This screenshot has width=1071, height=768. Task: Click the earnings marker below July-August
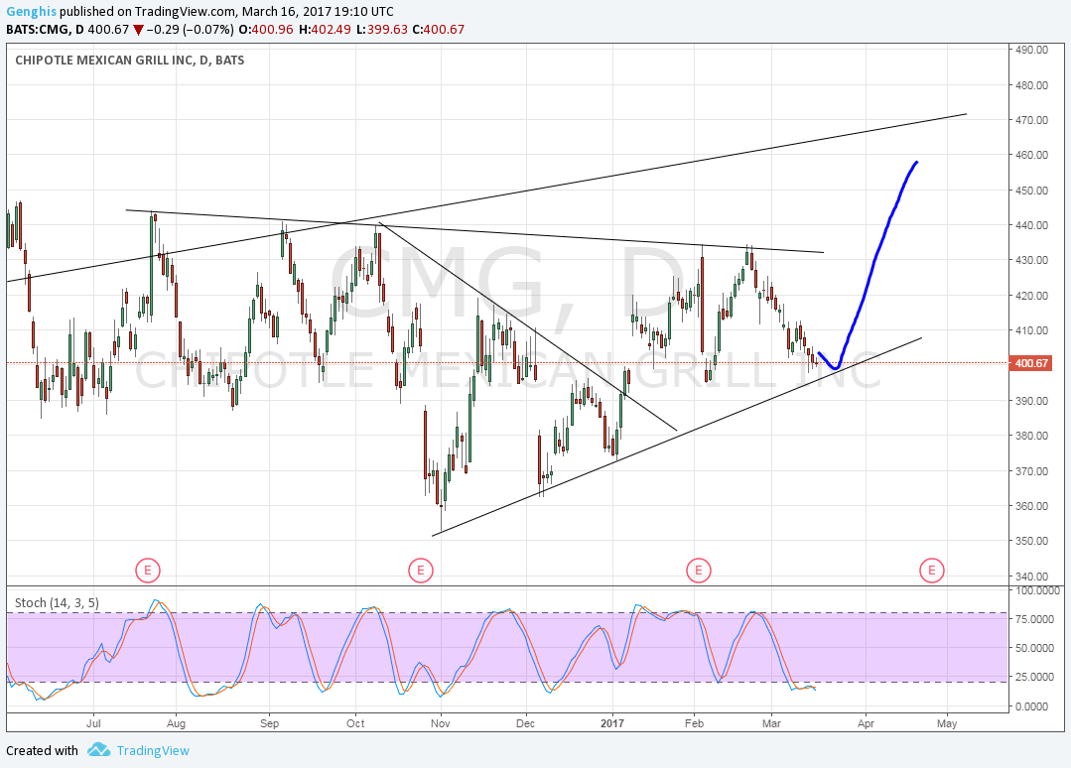[148, 570]
